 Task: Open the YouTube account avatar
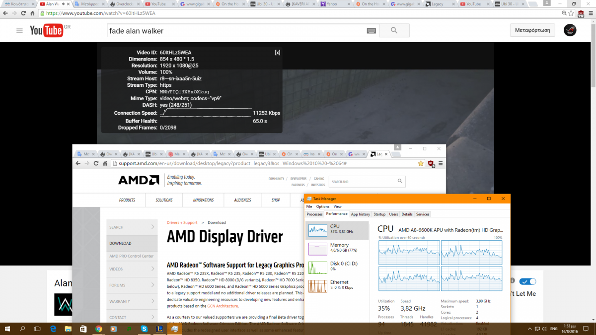pos(570,30)
